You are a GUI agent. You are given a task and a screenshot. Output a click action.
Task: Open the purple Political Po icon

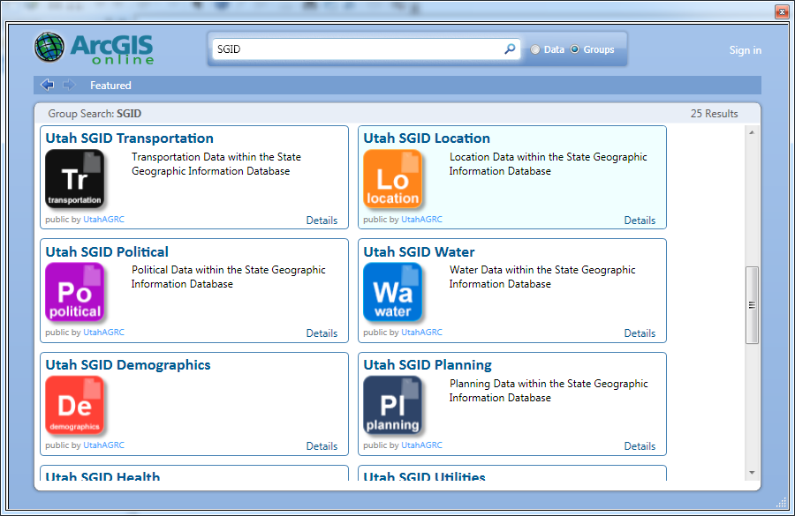[x=74, y=292]
